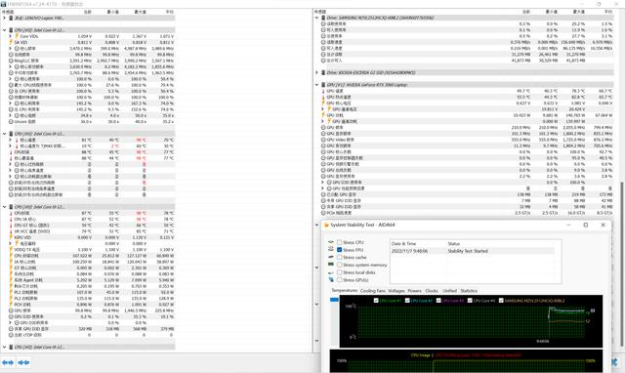The height and width of the screenshot is (373, 625).
Task: Enable the Stress GPU(s) checkbox
Action: point(339,279)
